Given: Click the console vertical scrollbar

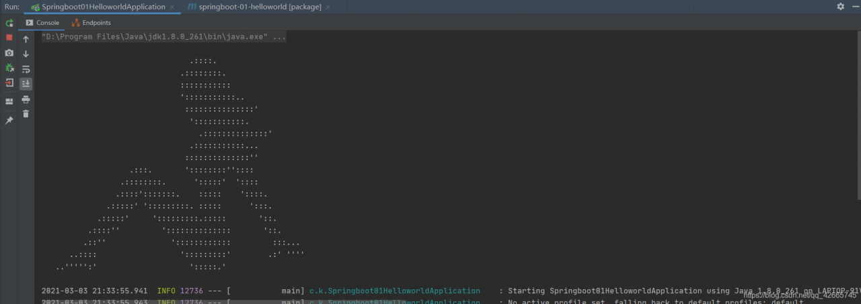Looking at the screenshot, I should pyautogui.click(x=858, y=114).
